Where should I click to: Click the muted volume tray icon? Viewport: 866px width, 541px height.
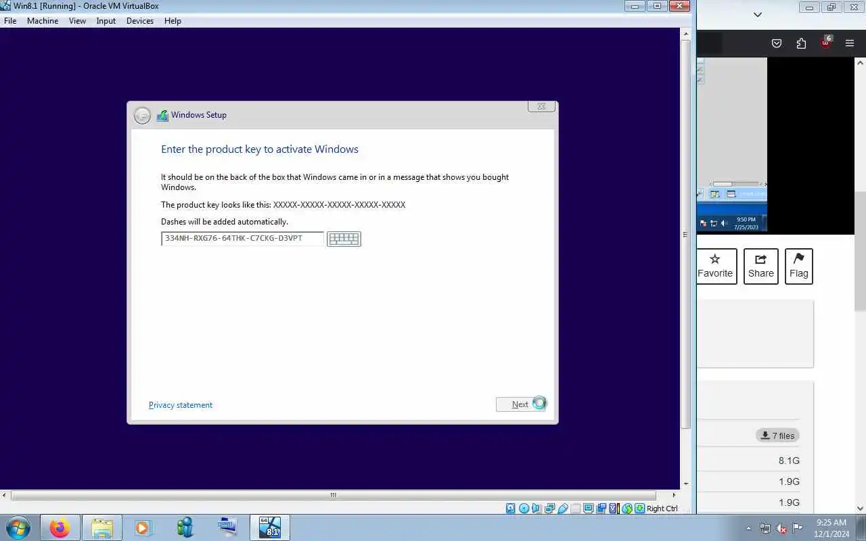click(781, 529)
